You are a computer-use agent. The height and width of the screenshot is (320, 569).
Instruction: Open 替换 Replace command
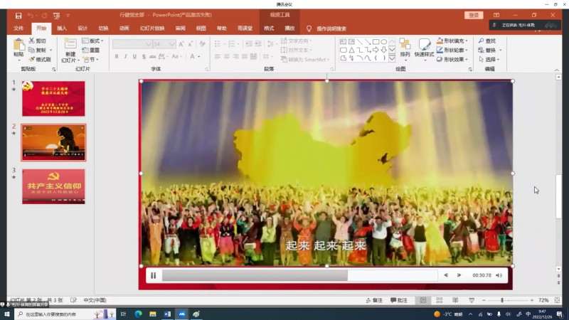pyautogui.click(x=487, y=50)
